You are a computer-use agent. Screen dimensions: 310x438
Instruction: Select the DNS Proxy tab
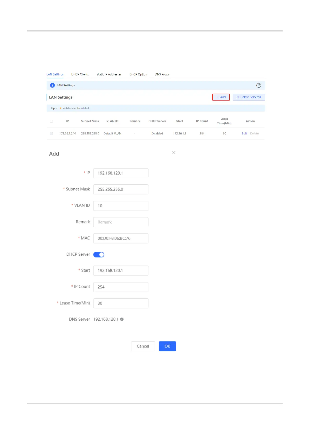[162, 74]
